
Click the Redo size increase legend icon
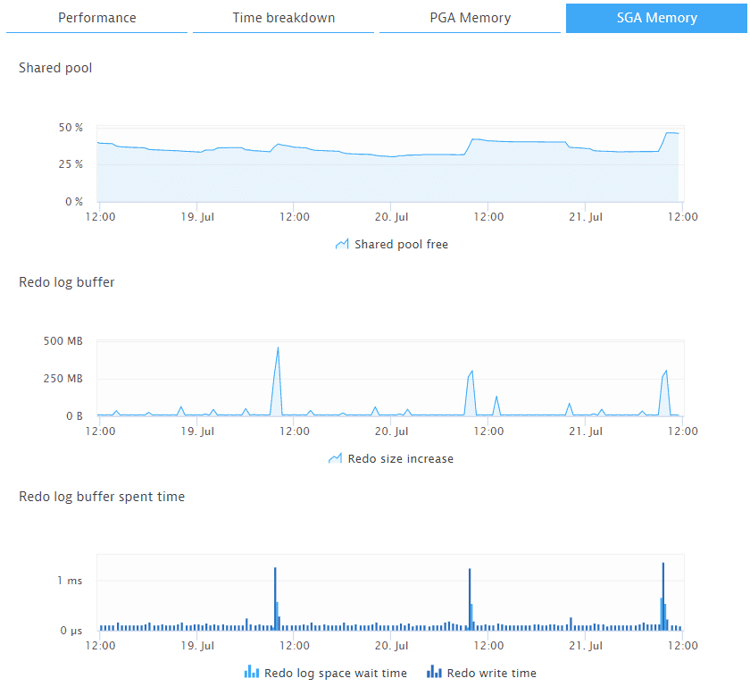335,458
